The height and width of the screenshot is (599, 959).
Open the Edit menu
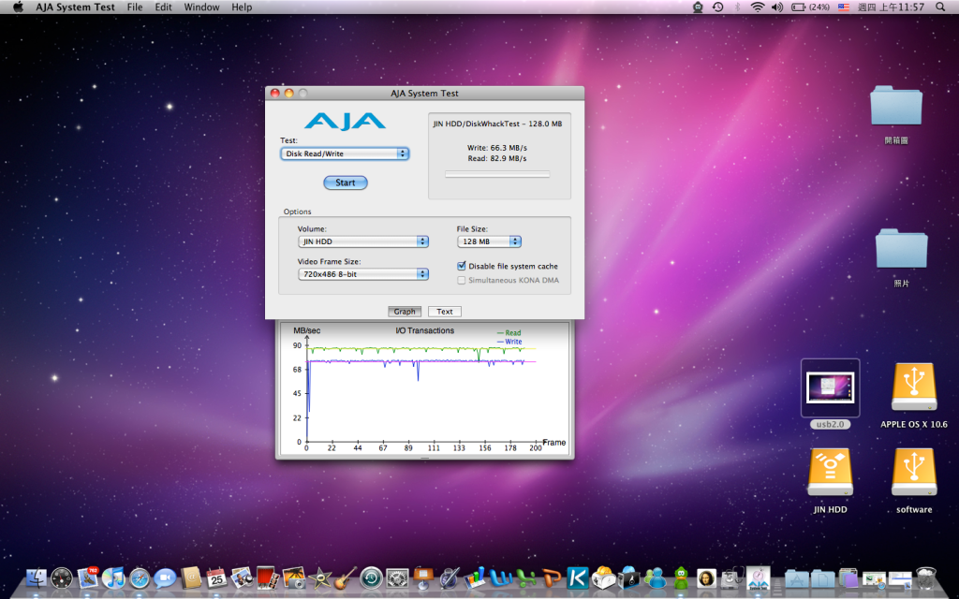tap(163, 7)
